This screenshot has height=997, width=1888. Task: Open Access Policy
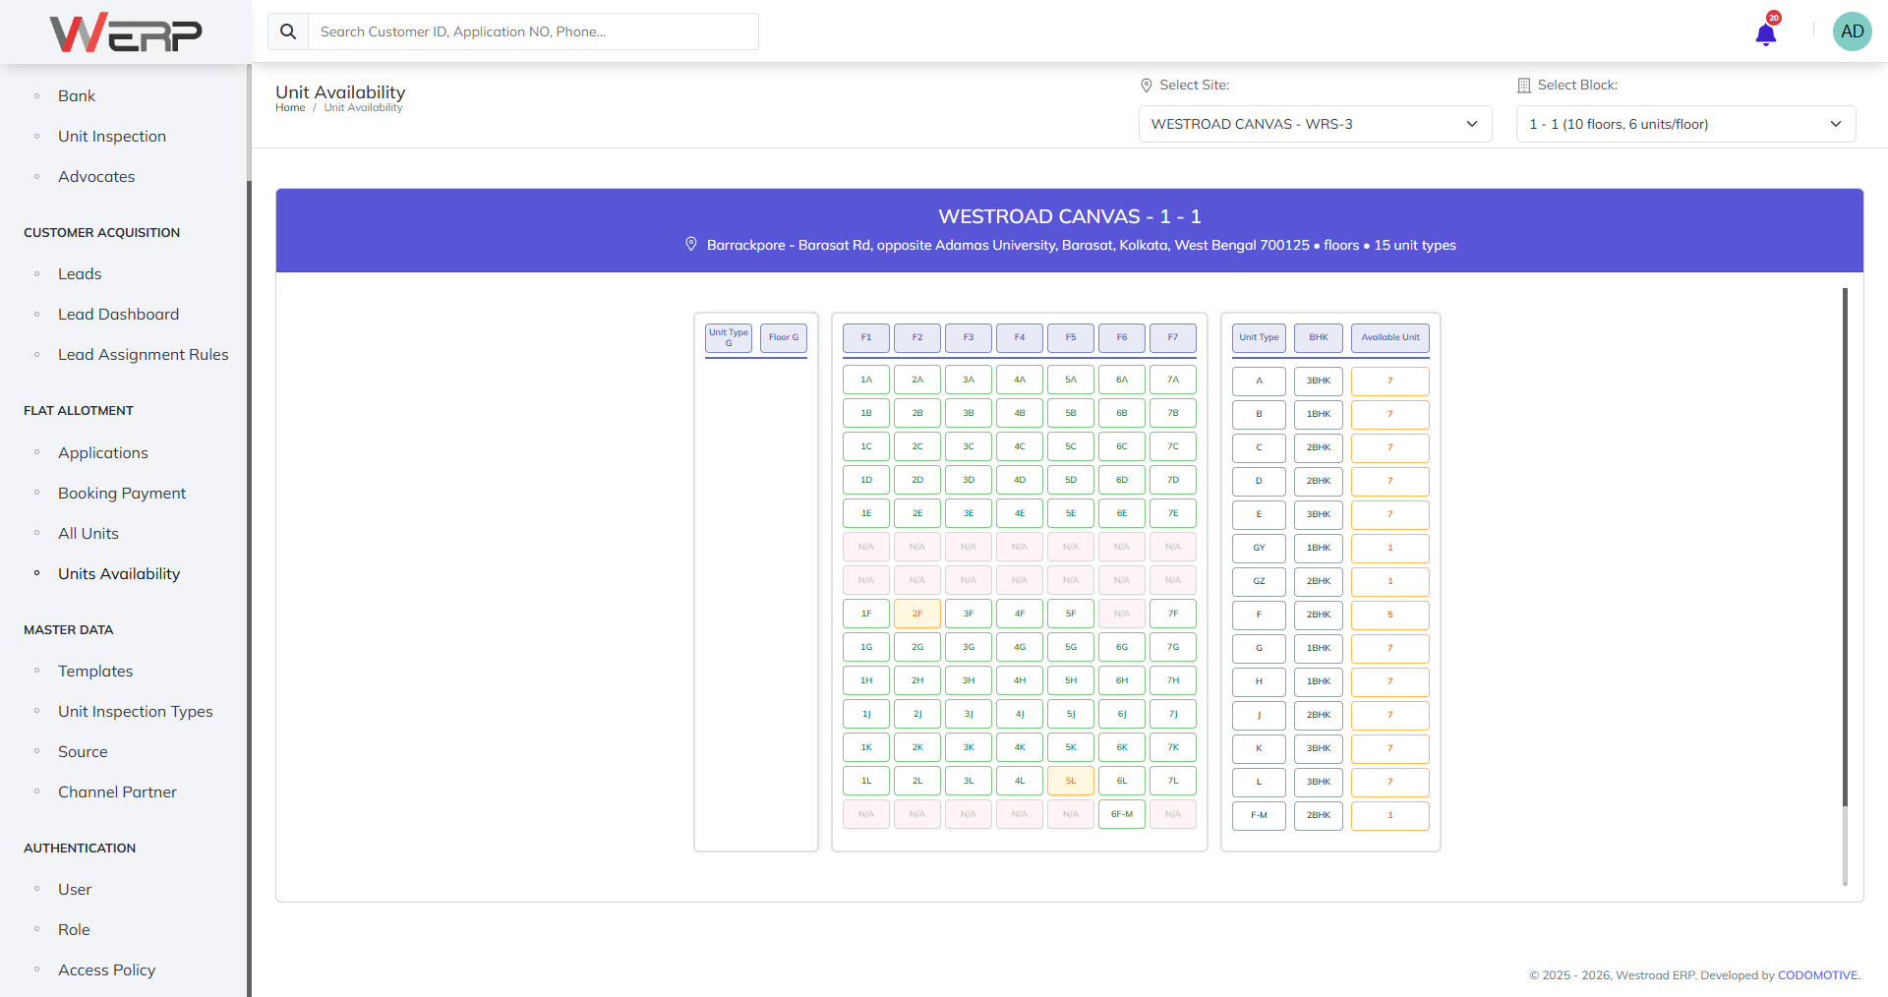(x=107, y=969)
